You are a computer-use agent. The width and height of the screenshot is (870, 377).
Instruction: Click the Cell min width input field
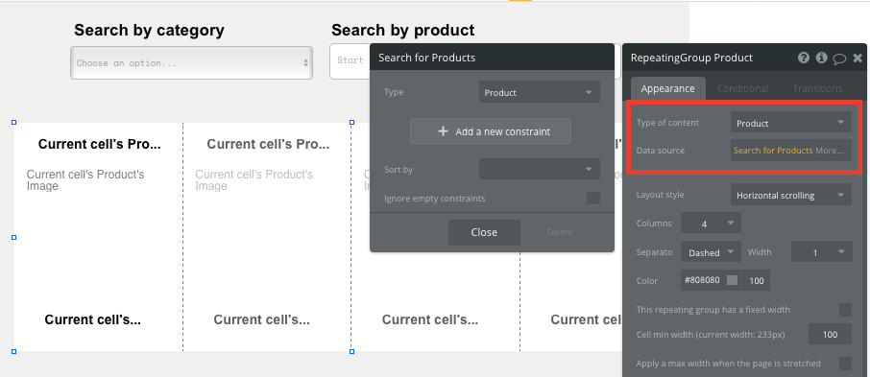pyautogui.click(x=830, y=334)
